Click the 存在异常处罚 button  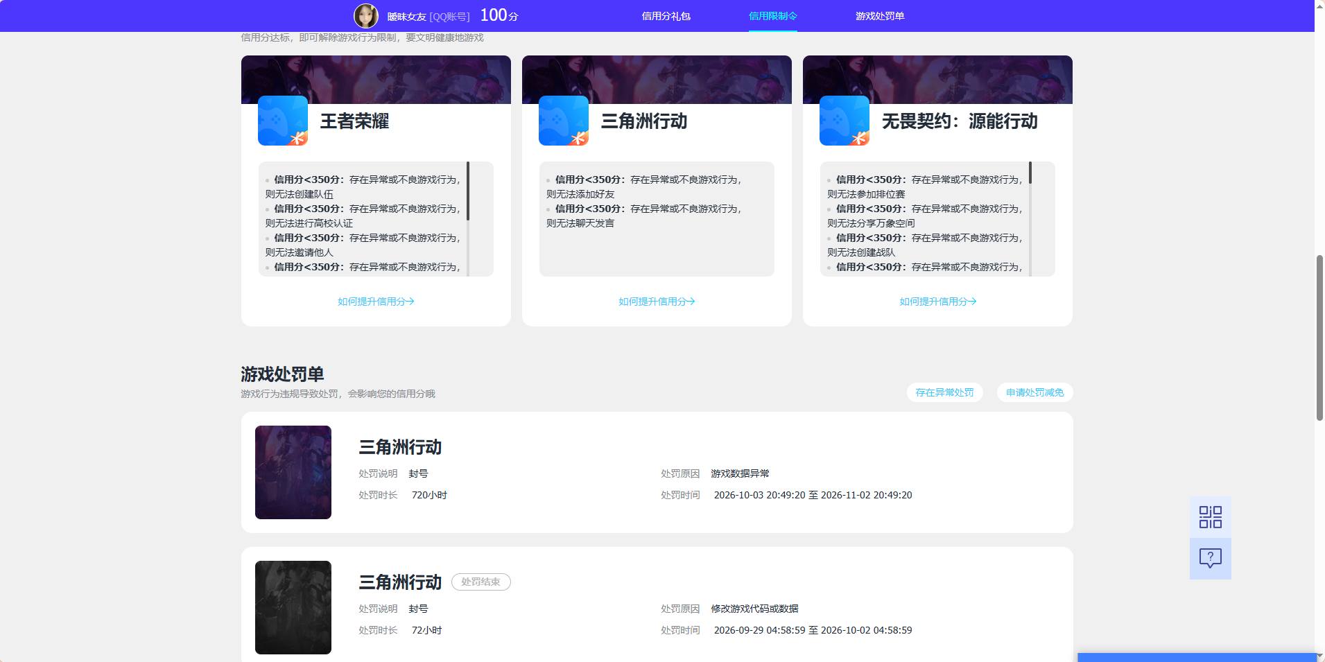tap(944, 392)
